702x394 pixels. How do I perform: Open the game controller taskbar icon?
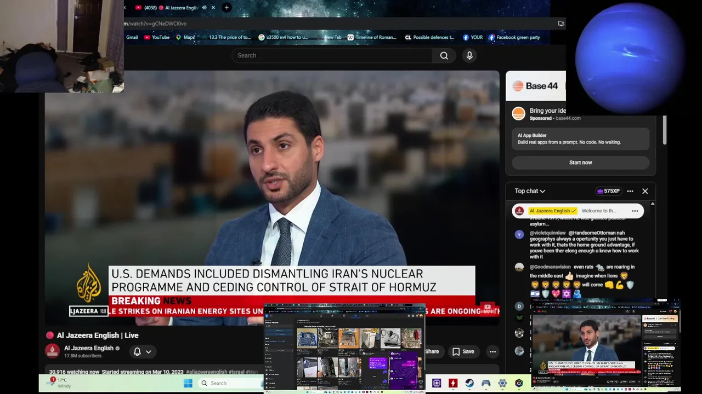[486, 383]
